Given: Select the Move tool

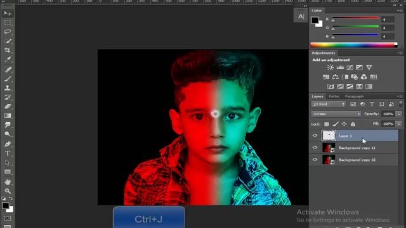Looking at the screenshot, I should (8, 13).
